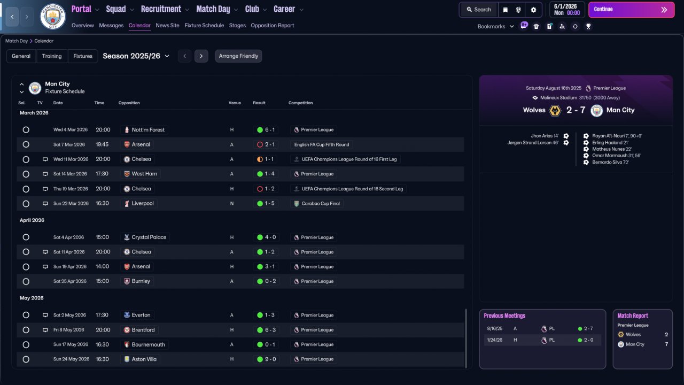Click the 1/24/26 previous meeting row
Viewport: 684px width, 385px height.
(x=542, y=340)
